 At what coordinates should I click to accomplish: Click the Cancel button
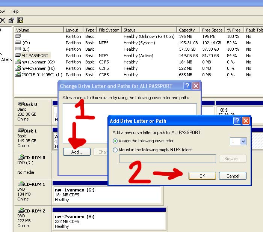coord(233,176)
